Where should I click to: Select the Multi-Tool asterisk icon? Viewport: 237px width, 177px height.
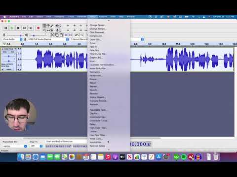[x=52, y=30]
